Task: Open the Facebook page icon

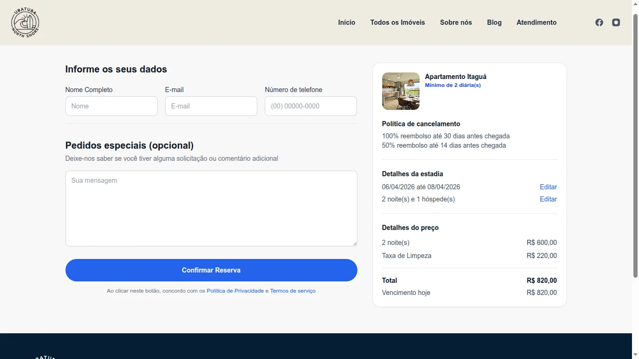Action: click(599, 22)
